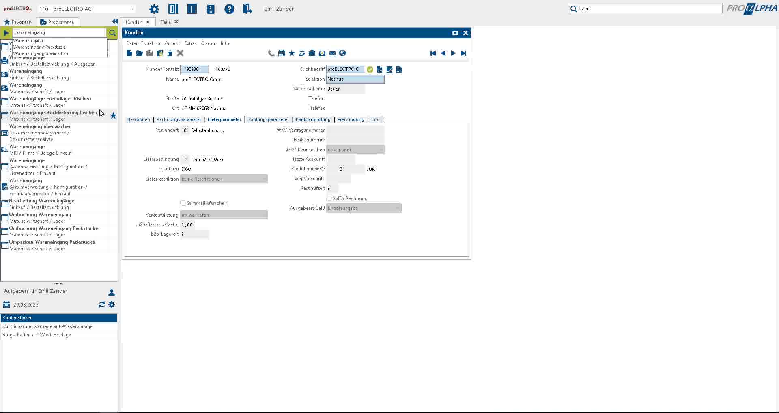Click the trash delete icon in Kunden toolbar
The image size is (779, 413).
170,53
